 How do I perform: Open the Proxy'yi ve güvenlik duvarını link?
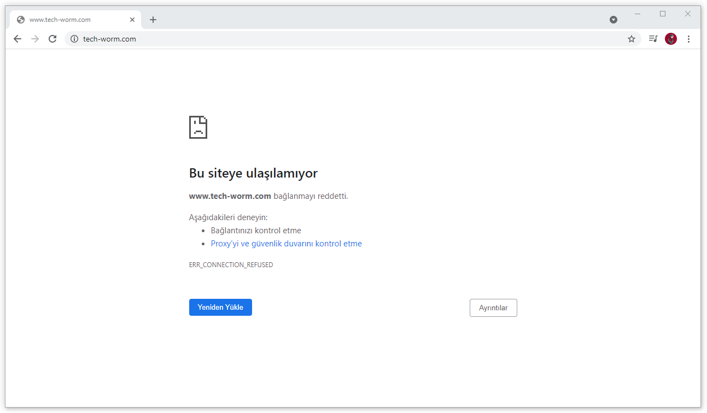click(286, 244)
